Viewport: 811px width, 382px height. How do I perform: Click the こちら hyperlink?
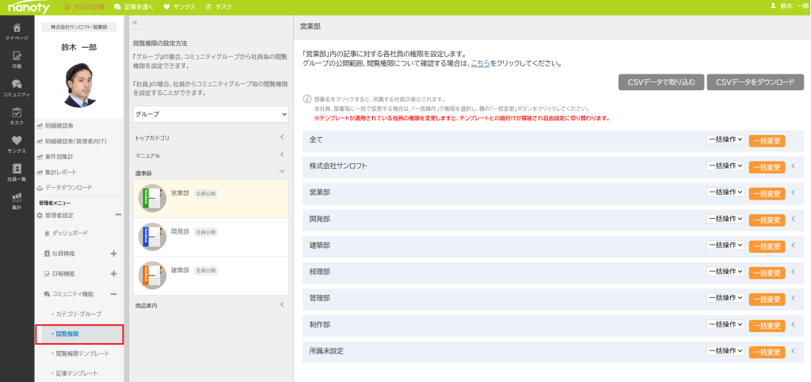[x=480, y=63]
